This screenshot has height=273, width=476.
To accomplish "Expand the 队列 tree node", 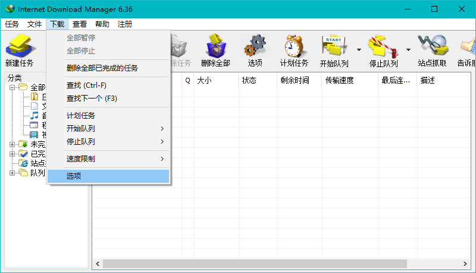I will (x=12, y=173).
